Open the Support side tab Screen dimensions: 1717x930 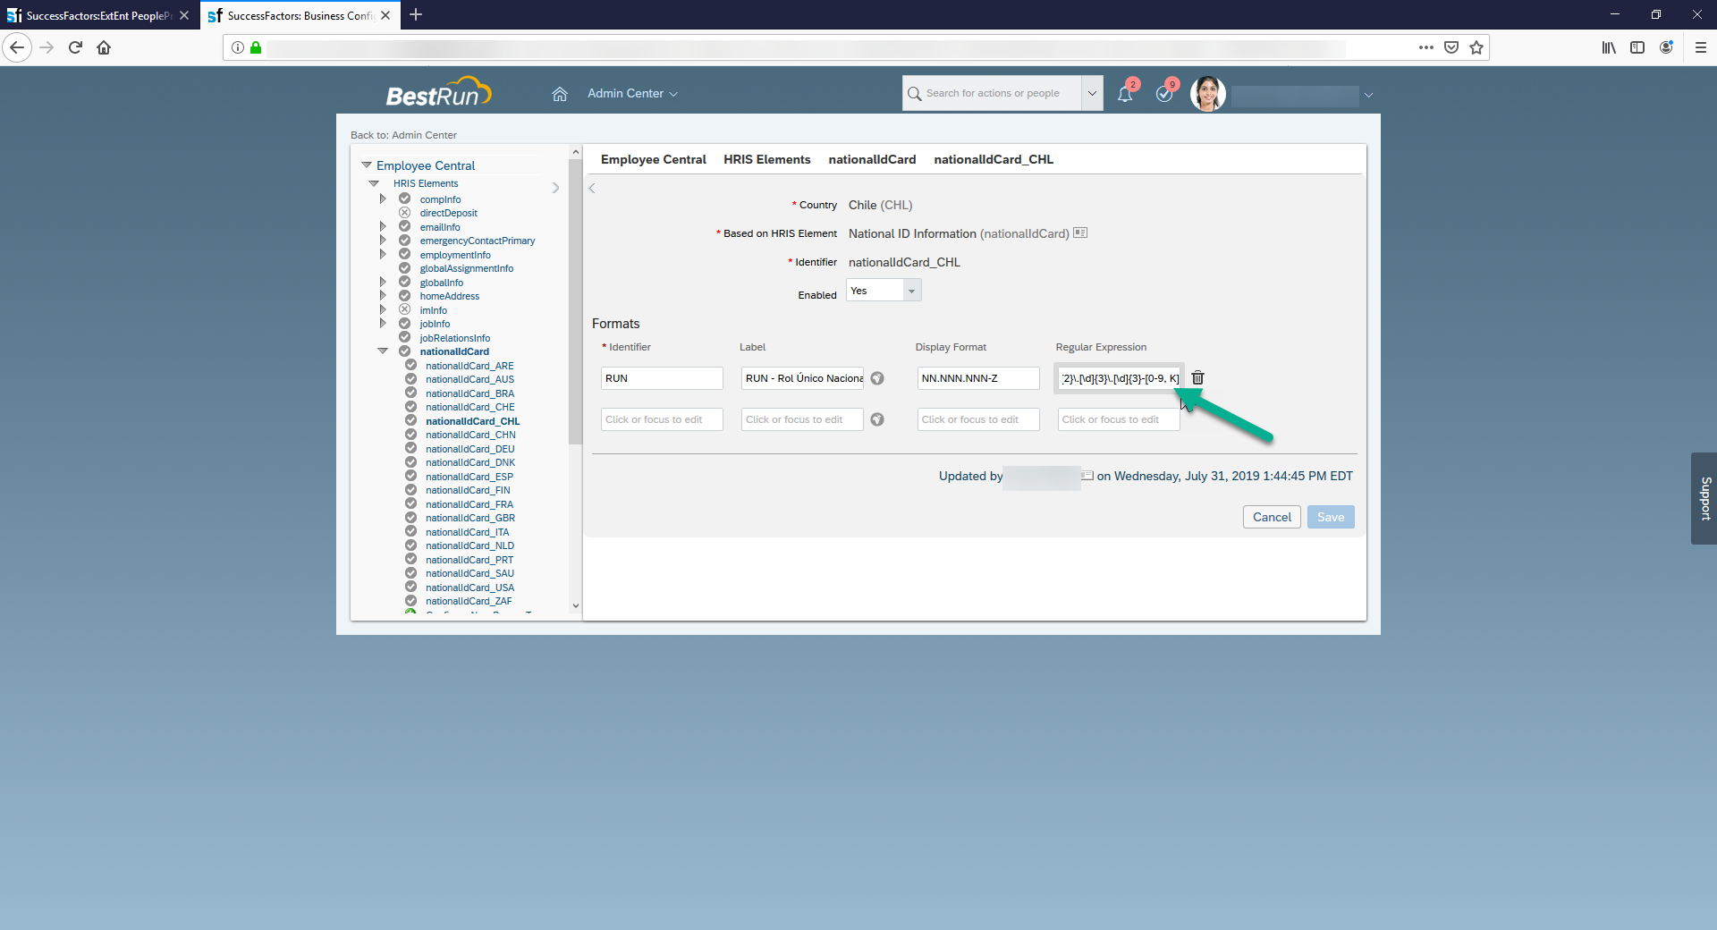[x=1704, y=498]
